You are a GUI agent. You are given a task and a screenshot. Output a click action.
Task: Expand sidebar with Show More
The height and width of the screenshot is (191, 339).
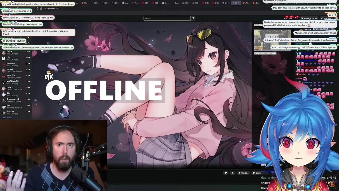click(7, 118)
